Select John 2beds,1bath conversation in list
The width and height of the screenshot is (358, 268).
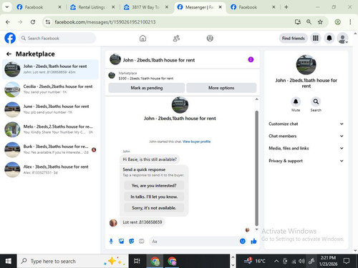pyautogui.click(x=50, y=69)
